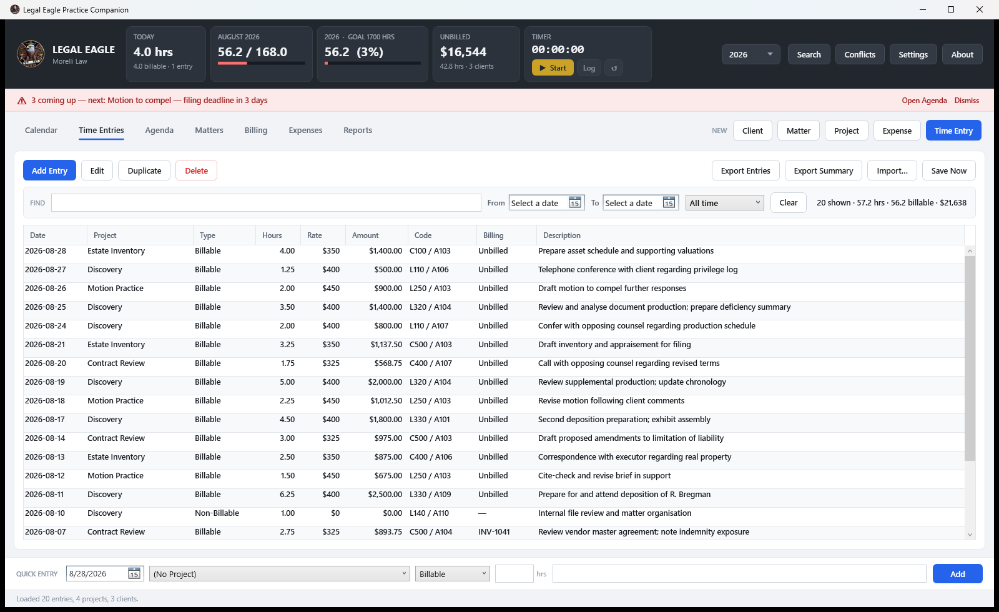
Task: Sort by the Project column header
Action: pyautogui.click(x=140, y=235)
